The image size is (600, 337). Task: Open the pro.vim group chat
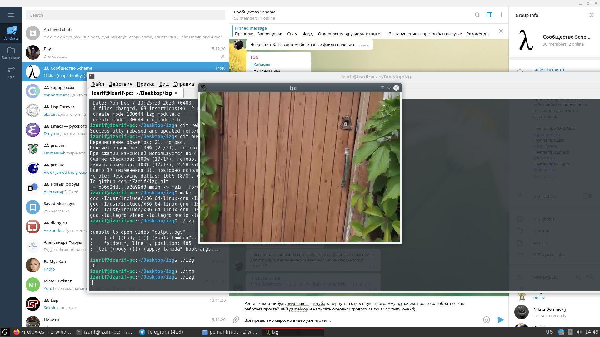point(55,149)
